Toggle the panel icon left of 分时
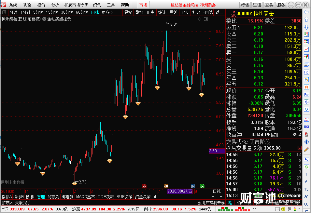This screenshot has width=311, height=213. pyautogui.click(x=4, y=12)
